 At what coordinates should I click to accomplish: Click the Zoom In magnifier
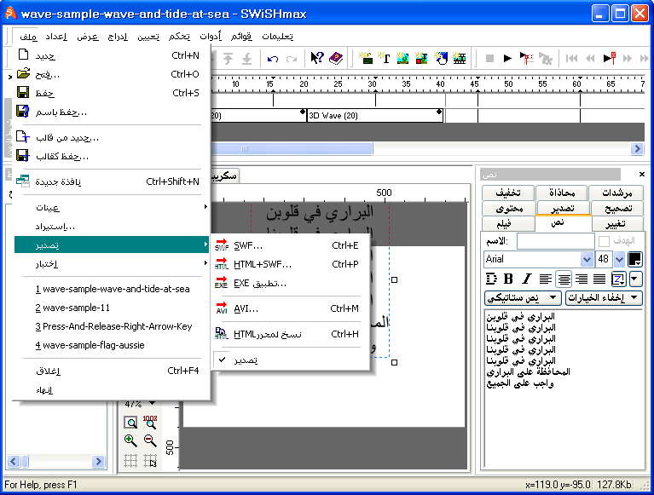130,440
